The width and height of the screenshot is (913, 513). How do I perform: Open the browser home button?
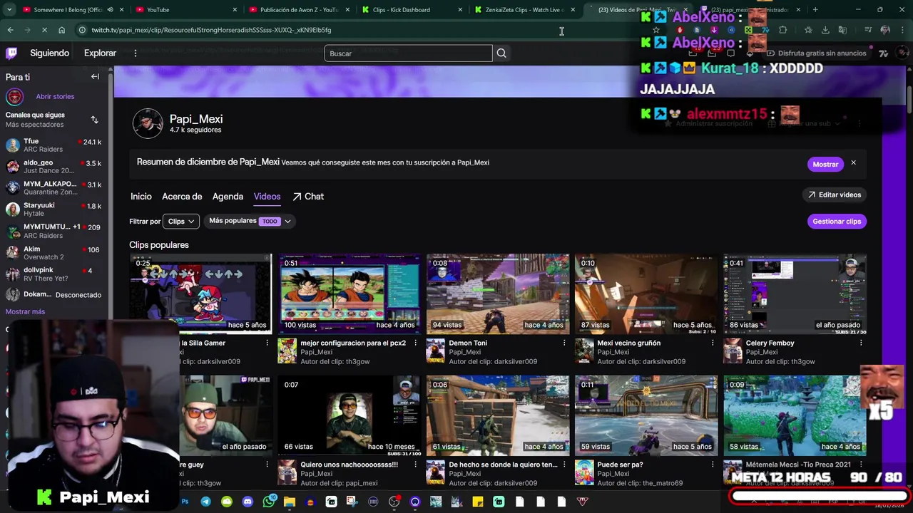[62, 30]
